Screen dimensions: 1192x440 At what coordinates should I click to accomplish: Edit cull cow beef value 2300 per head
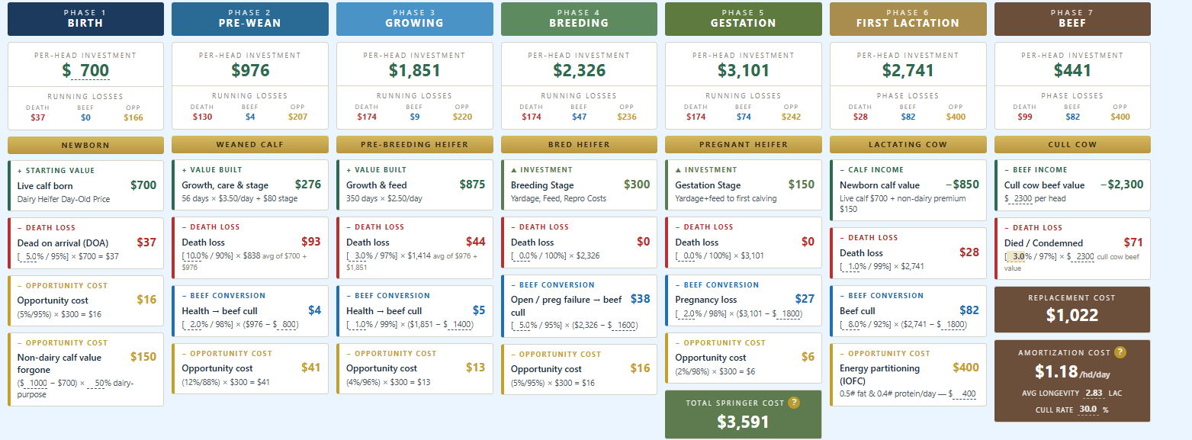click(x=1021, y=199)
